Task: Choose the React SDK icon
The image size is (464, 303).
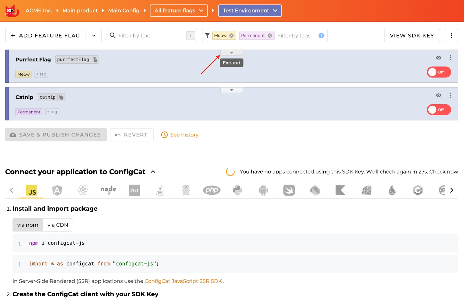Action: 83,190
